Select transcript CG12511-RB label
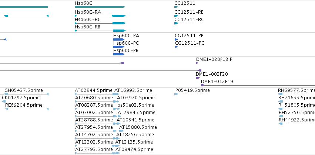Image resolution: width=315 pixels, height=155 pixels. (x=189, y=12)
